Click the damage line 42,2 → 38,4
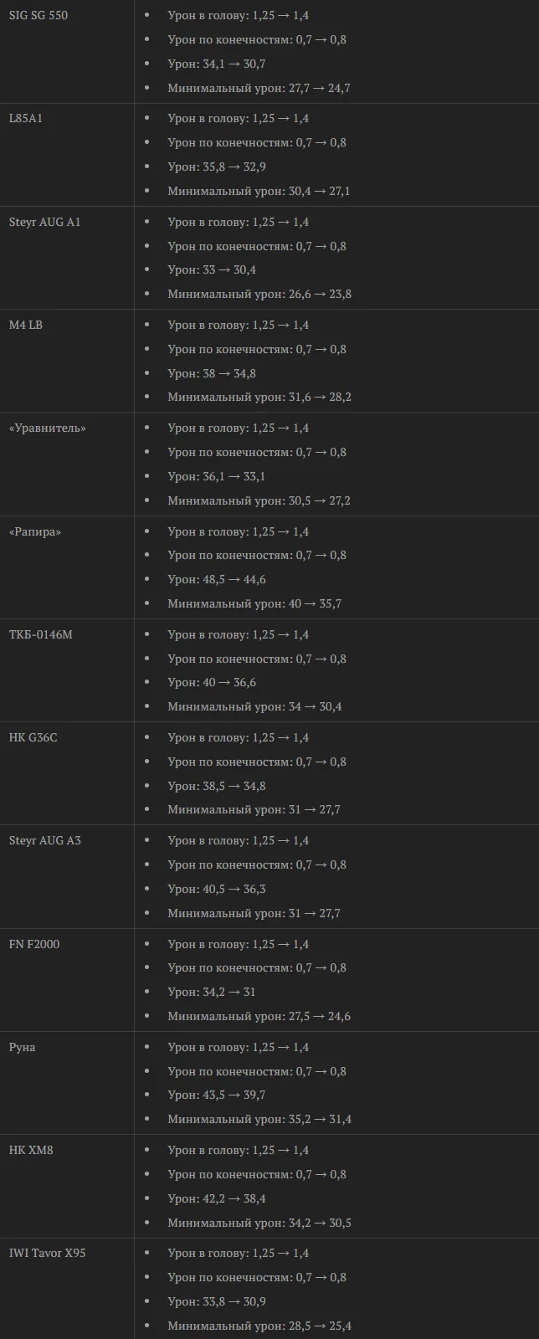 [x=217, y=1198]
